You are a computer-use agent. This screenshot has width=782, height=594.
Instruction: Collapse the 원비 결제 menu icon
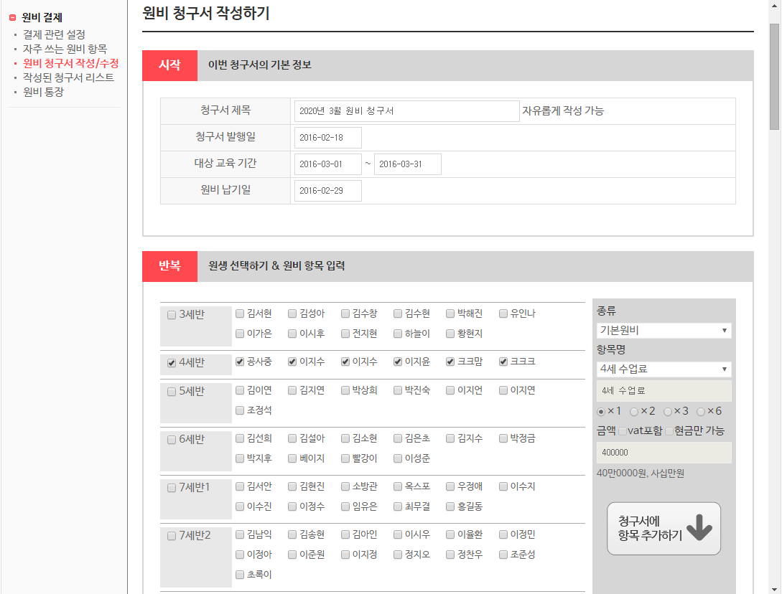(12, 18)
